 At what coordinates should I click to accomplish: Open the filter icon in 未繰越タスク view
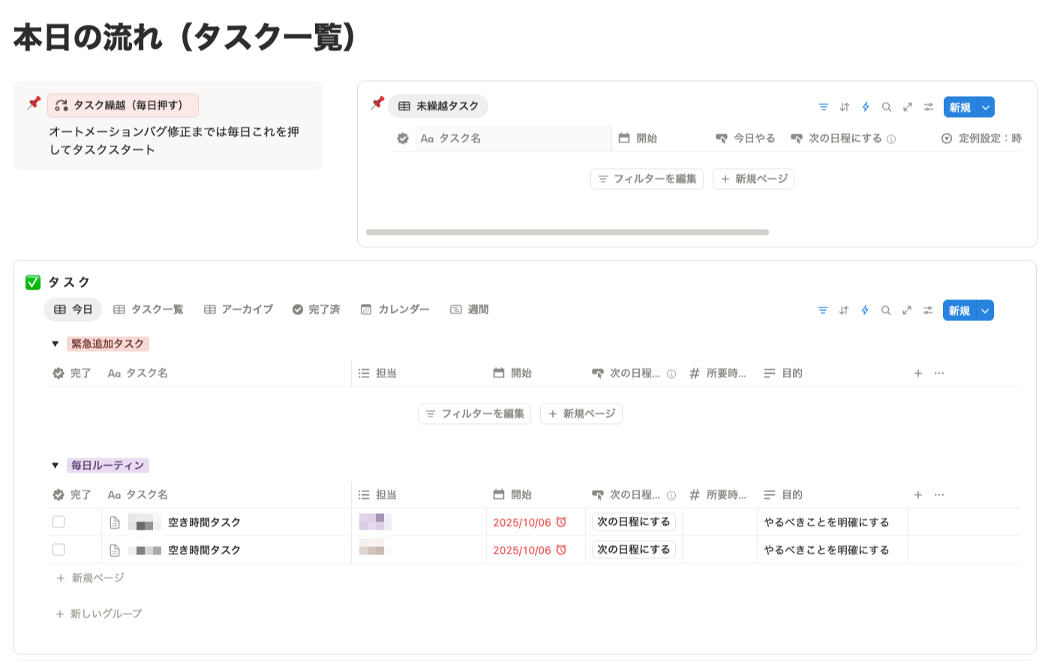tap(824, 107)
